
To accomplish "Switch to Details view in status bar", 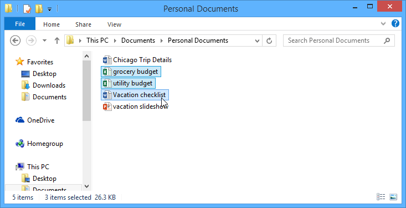I will click(381, 197).
